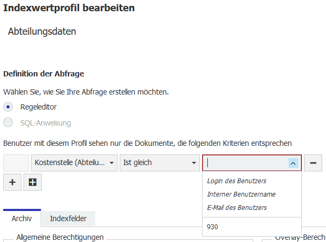The image size is (326, 242).
Task: Click into the criterion value input field
Action: 246,163
